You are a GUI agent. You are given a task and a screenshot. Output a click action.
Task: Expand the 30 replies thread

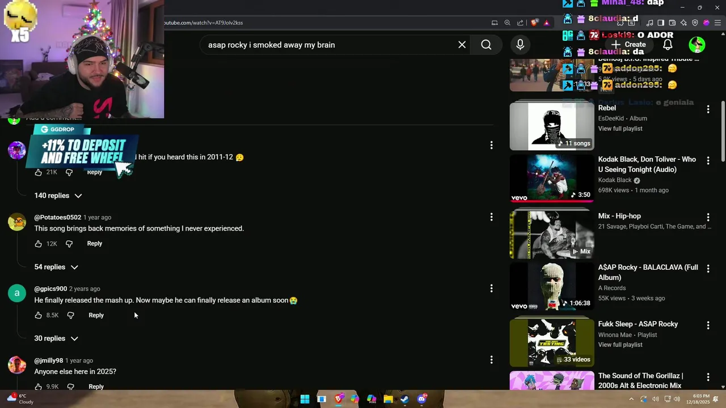click(x=56, y=338)
